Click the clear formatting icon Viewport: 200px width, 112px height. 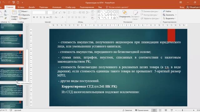pos(64,12)
